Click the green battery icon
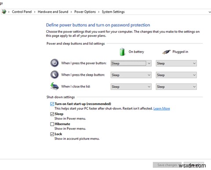This screenshot has width=211, height=170. click(x=122, y=52)
